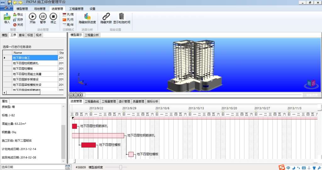This screenshot has width=322, height=170.
Task: Click long pink bar 地下四层柱钢筋绑扎
Action: tap(98, 136)
